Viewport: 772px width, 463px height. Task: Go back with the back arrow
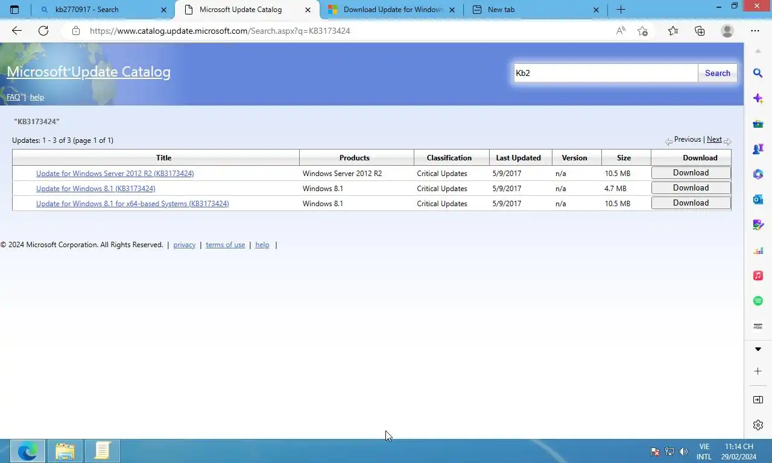[x=17, y=31]
